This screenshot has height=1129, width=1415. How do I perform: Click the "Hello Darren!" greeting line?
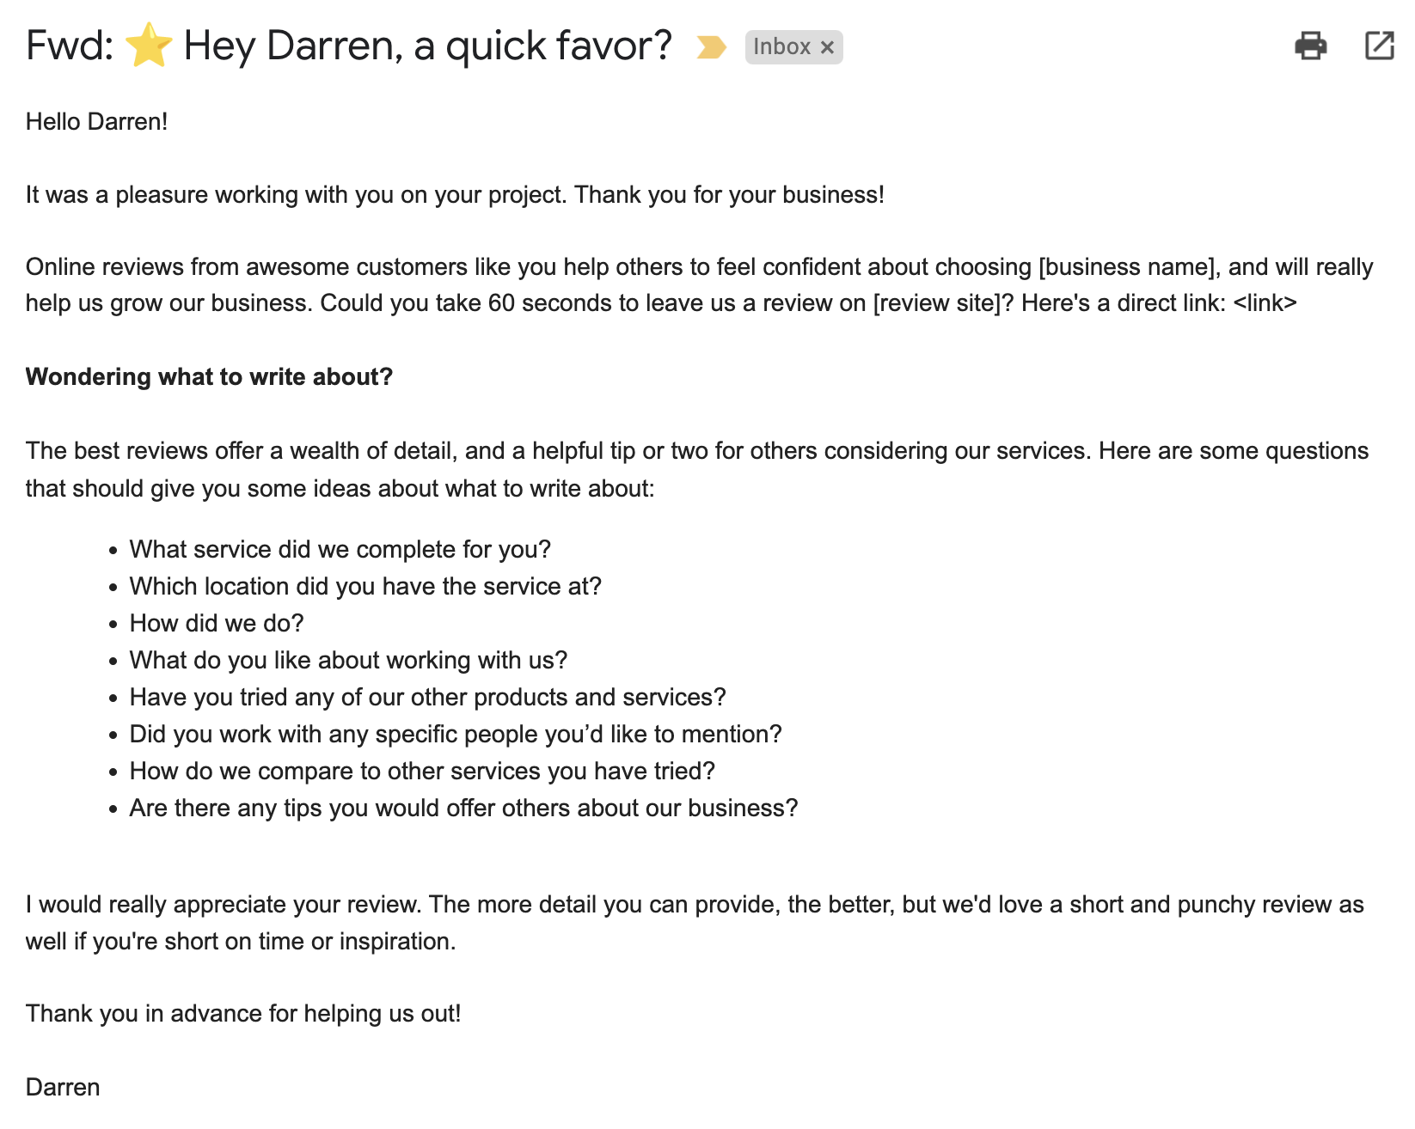coord(96,122)
